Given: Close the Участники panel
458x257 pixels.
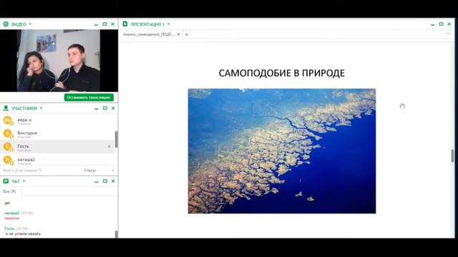Looking at the screenshot, I should coord(113,108).
